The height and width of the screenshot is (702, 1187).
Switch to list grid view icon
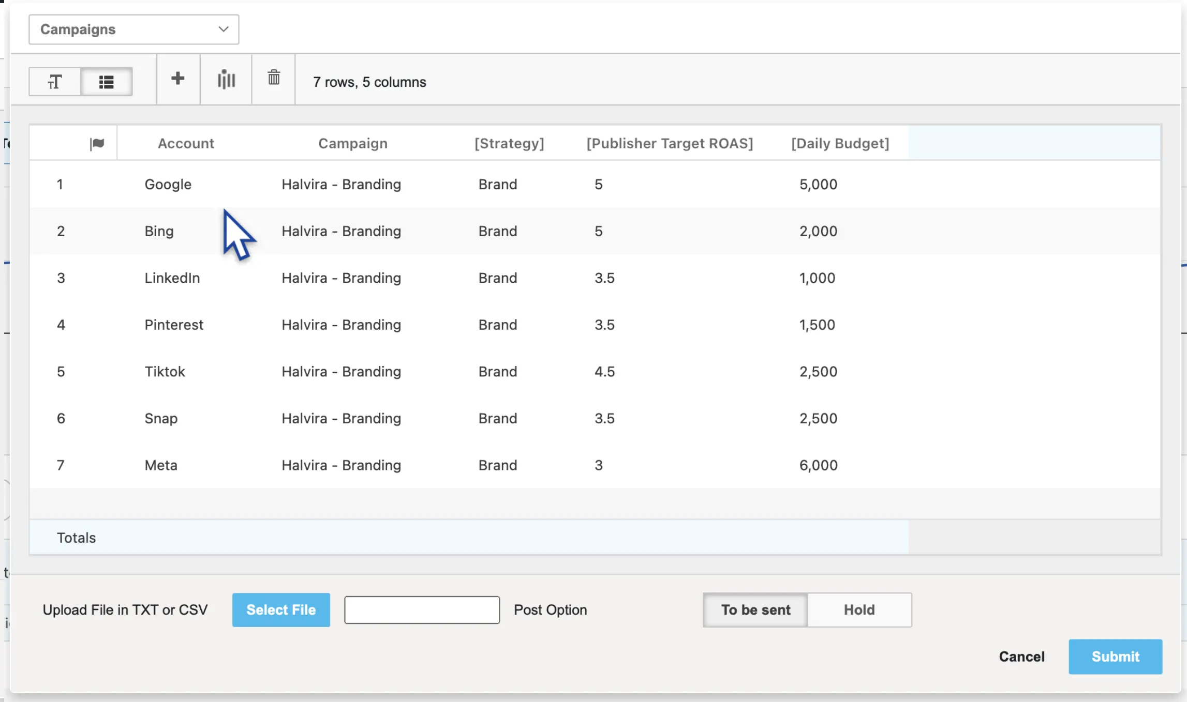pos(107,82)
